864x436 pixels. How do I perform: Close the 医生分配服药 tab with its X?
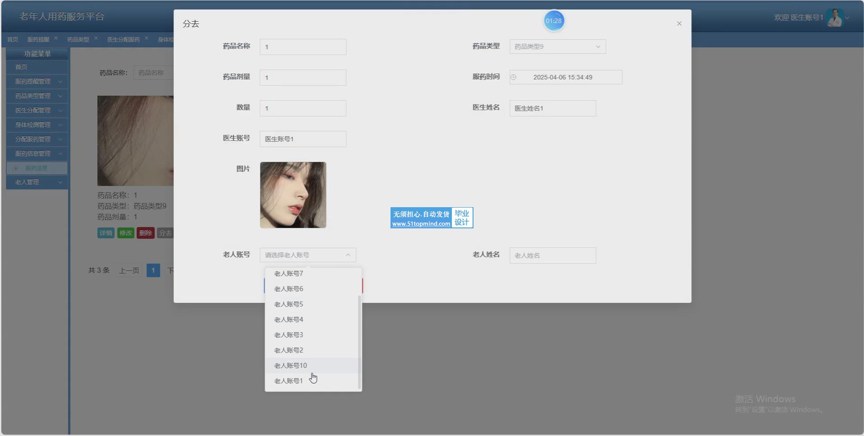pyautogui.click(x=147, y=38)
